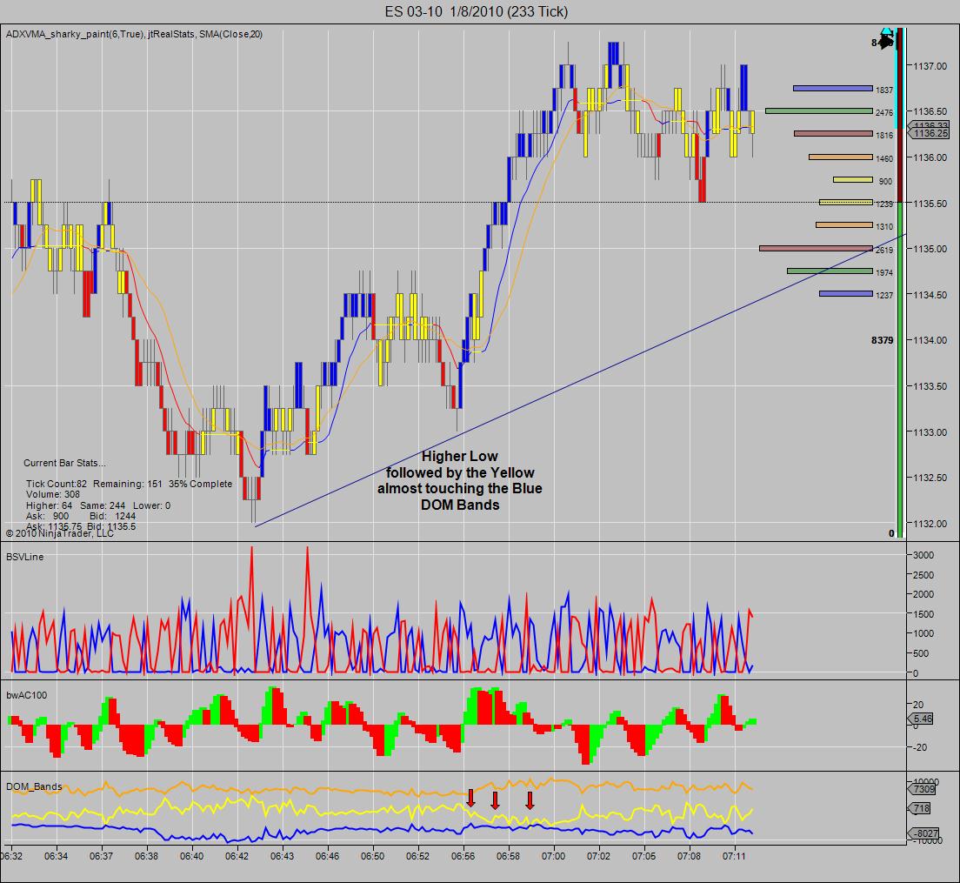960x883 pixels.
Task: Select the 'Higher Low' annotation text block
Action: pos(460,481)
